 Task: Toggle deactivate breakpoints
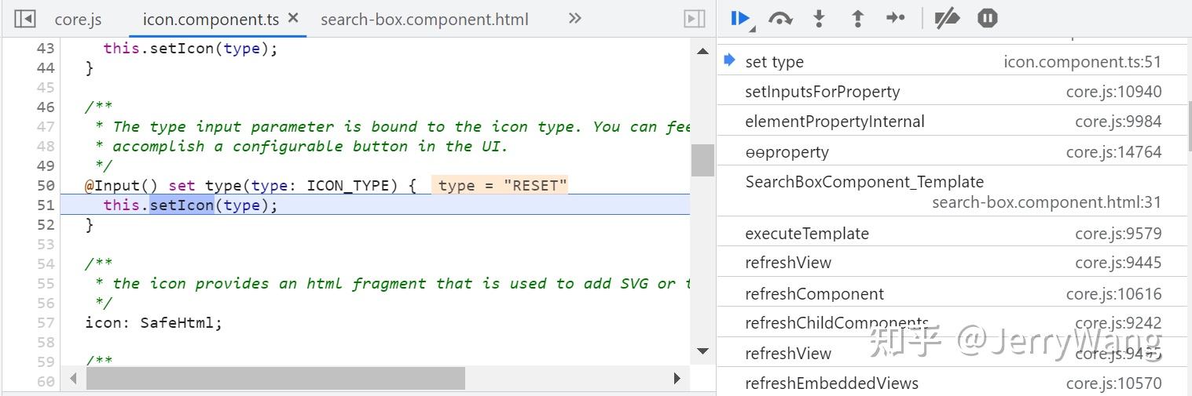pos(947,18)
